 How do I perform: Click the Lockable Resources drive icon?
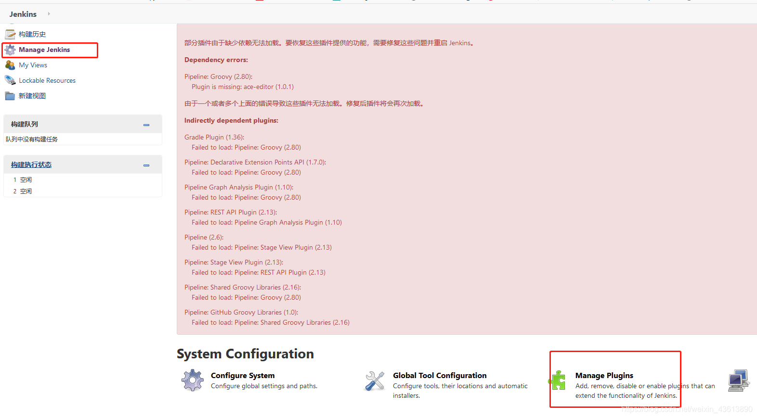point(10,80)
